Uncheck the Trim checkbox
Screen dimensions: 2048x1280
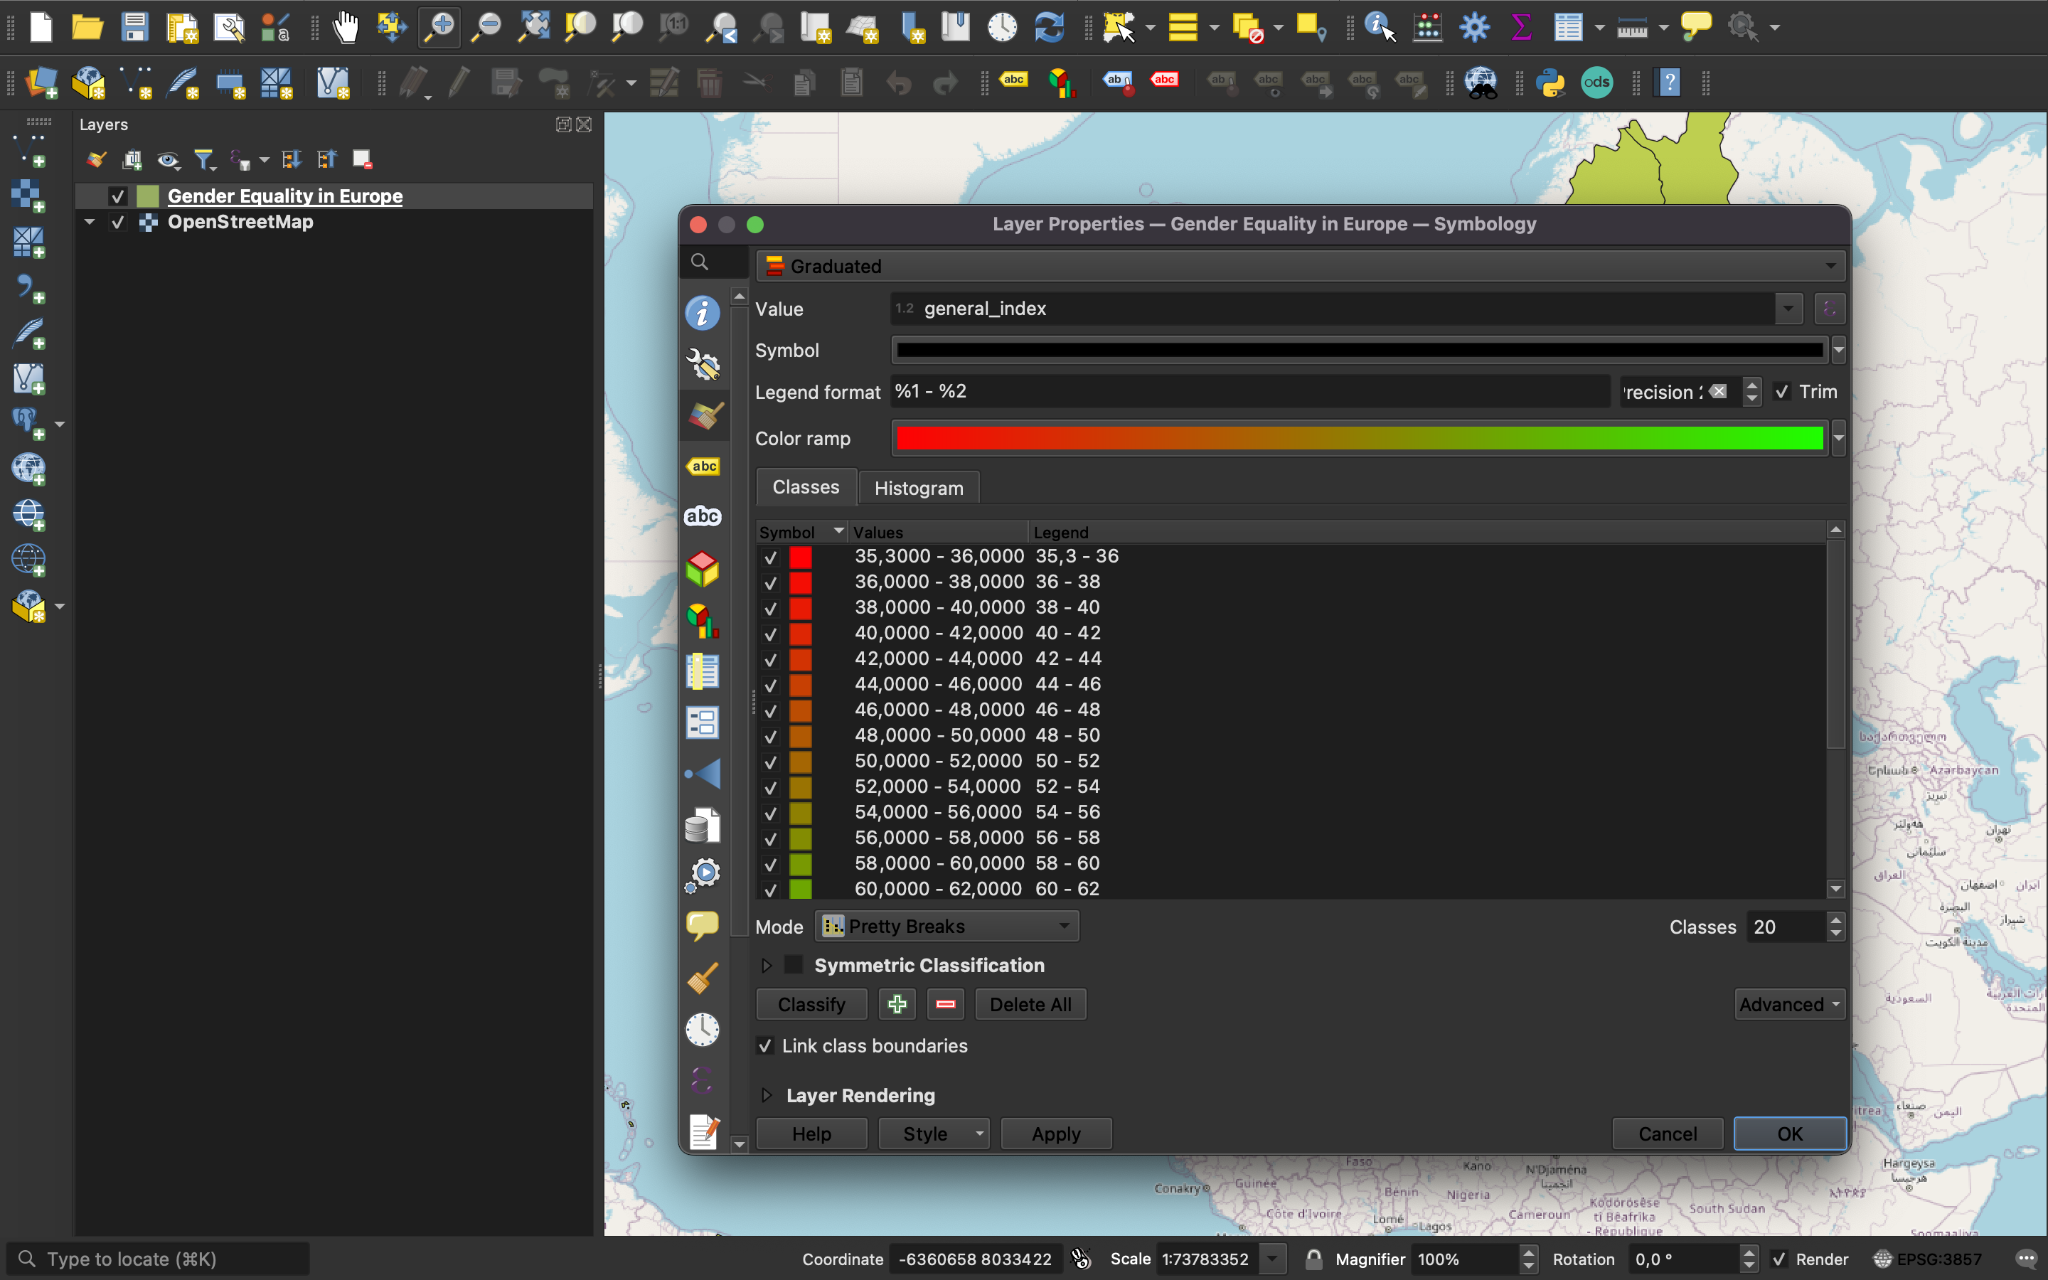point(1782,392)
